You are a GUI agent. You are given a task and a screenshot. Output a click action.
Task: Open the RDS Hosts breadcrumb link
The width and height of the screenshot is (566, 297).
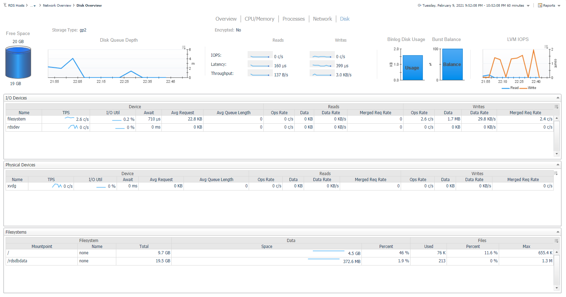(x=16, y=5)
